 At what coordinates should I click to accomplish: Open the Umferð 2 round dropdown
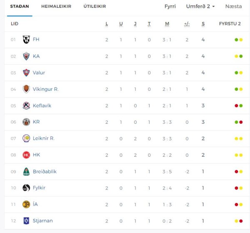tap(200, 6)
